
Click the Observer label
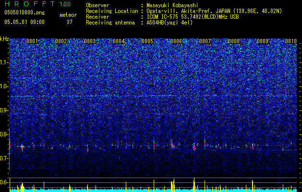[x=97, y=5]
